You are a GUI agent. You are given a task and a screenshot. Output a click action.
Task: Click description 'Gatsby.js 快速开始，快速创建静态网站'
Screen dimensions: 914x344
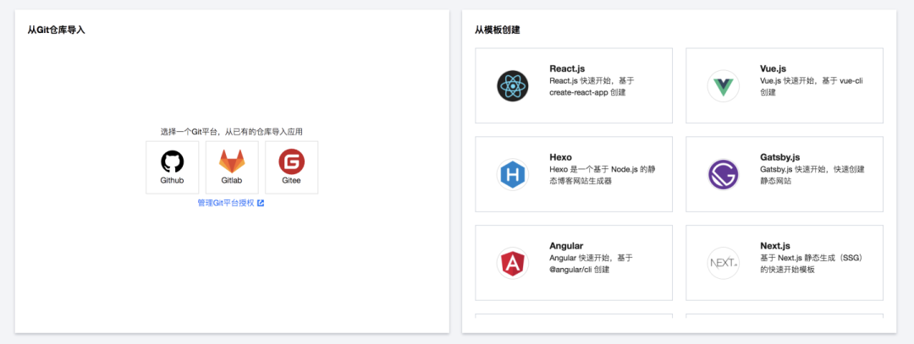pyautogui.click(x=812, y=175)
